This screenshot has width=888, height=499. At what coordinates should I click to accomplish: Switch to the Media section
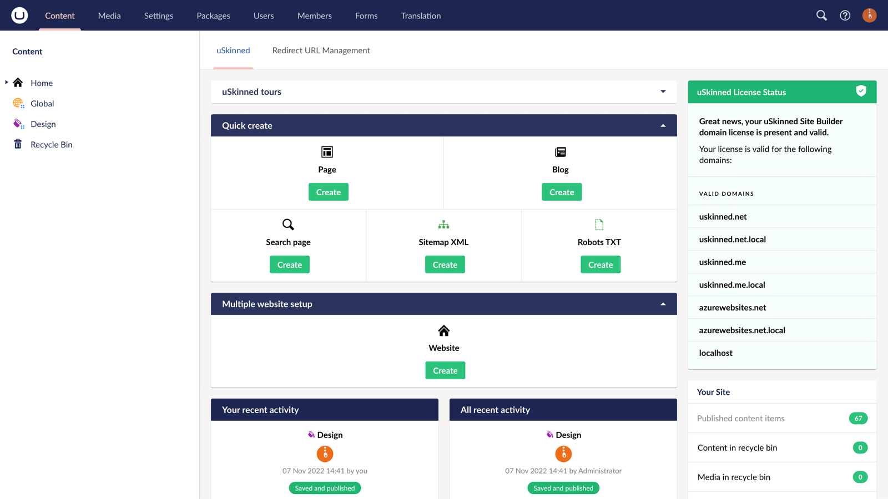click(x=109, y=16)
